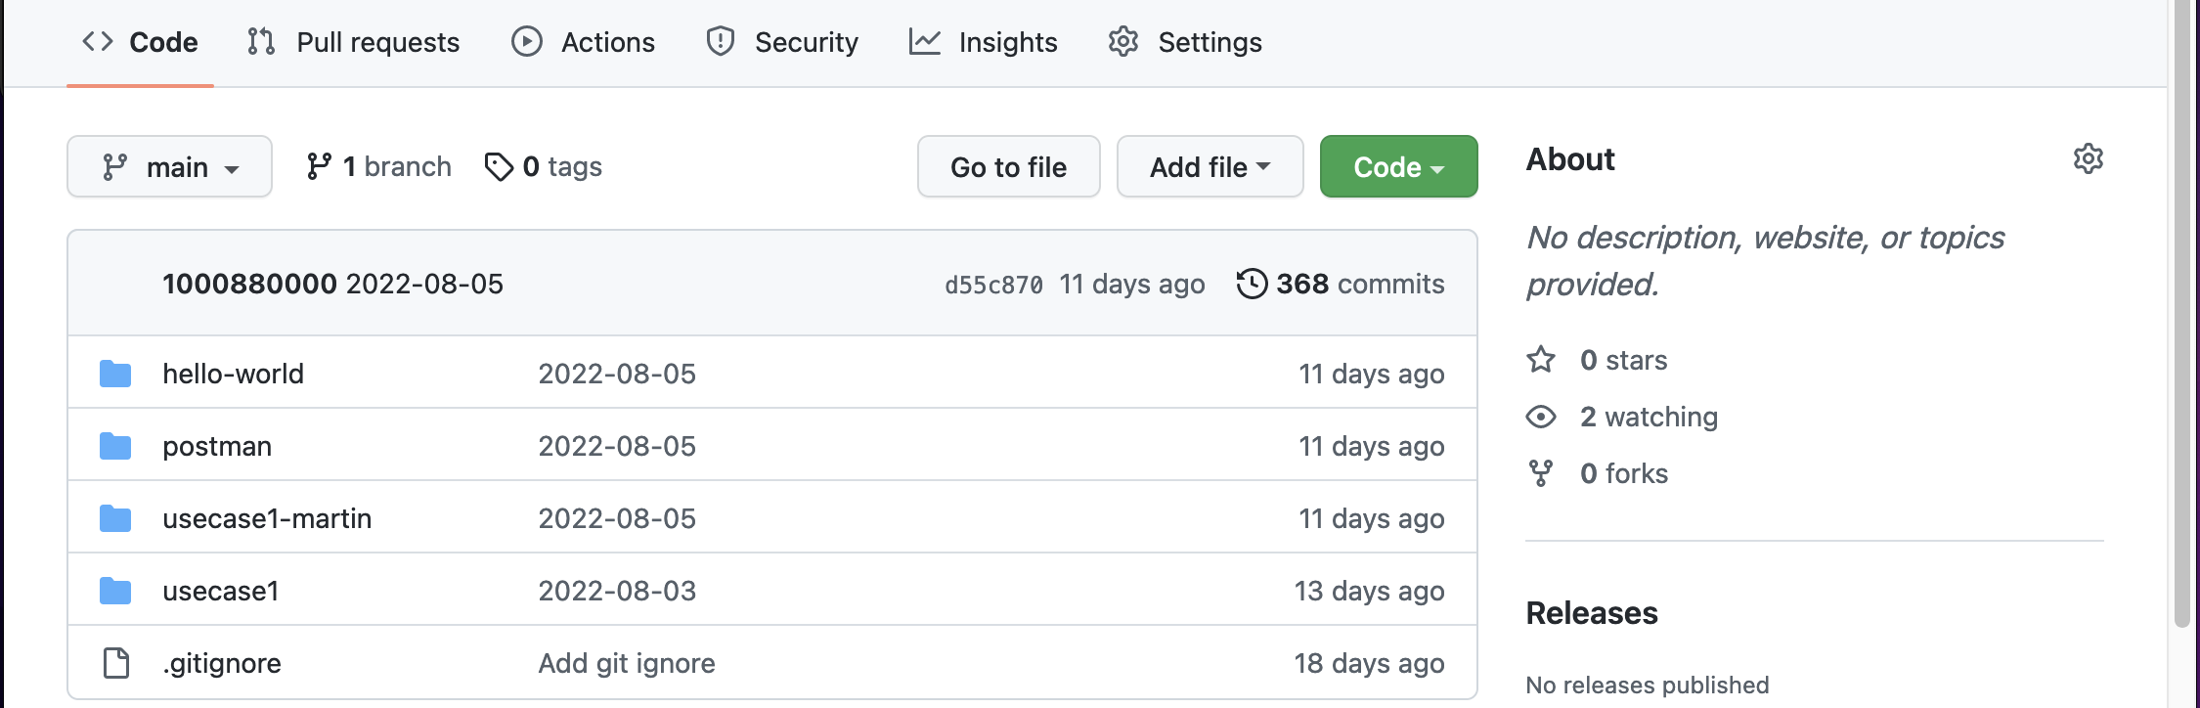Open the main branch selector dropdown
The width and height of the screenshot is (2200, 708).
(169, 167)
